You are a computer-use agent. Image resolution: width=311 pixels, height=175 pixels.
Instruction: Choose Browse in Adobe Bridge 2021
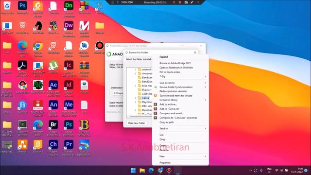180,63
